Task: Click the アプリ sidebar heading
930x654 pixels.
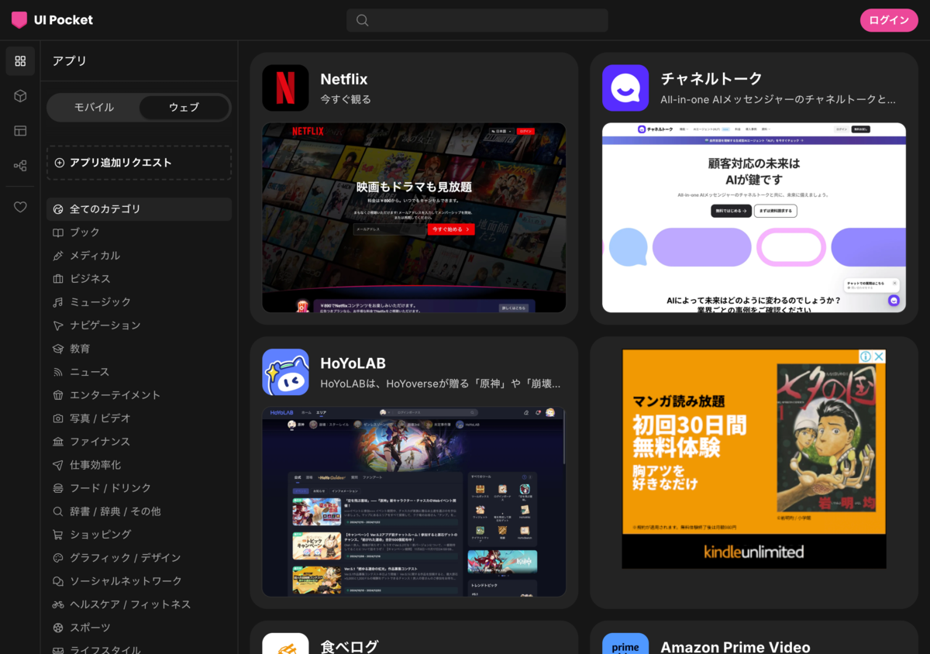Action: click(70, 61)
